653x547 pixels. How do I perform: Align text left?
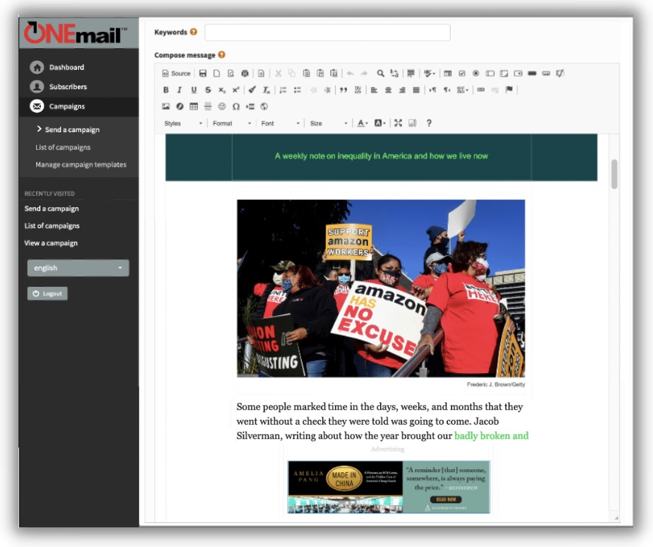374,90
